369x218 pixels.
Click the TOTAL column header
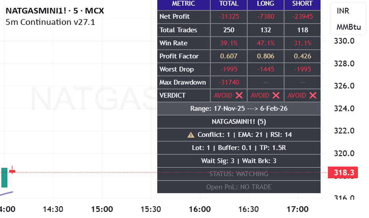pyautogui.click(x=228, y=4)
